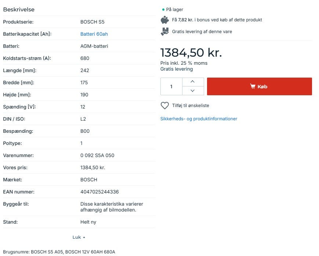This screenshot has width=319, height=256.
Task: Click the Gratis levering af denne vare text
Action: [202, 32]
